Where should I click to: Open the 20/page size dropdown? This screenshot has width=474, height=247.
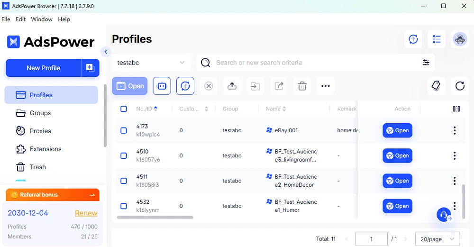pos(438,239)
